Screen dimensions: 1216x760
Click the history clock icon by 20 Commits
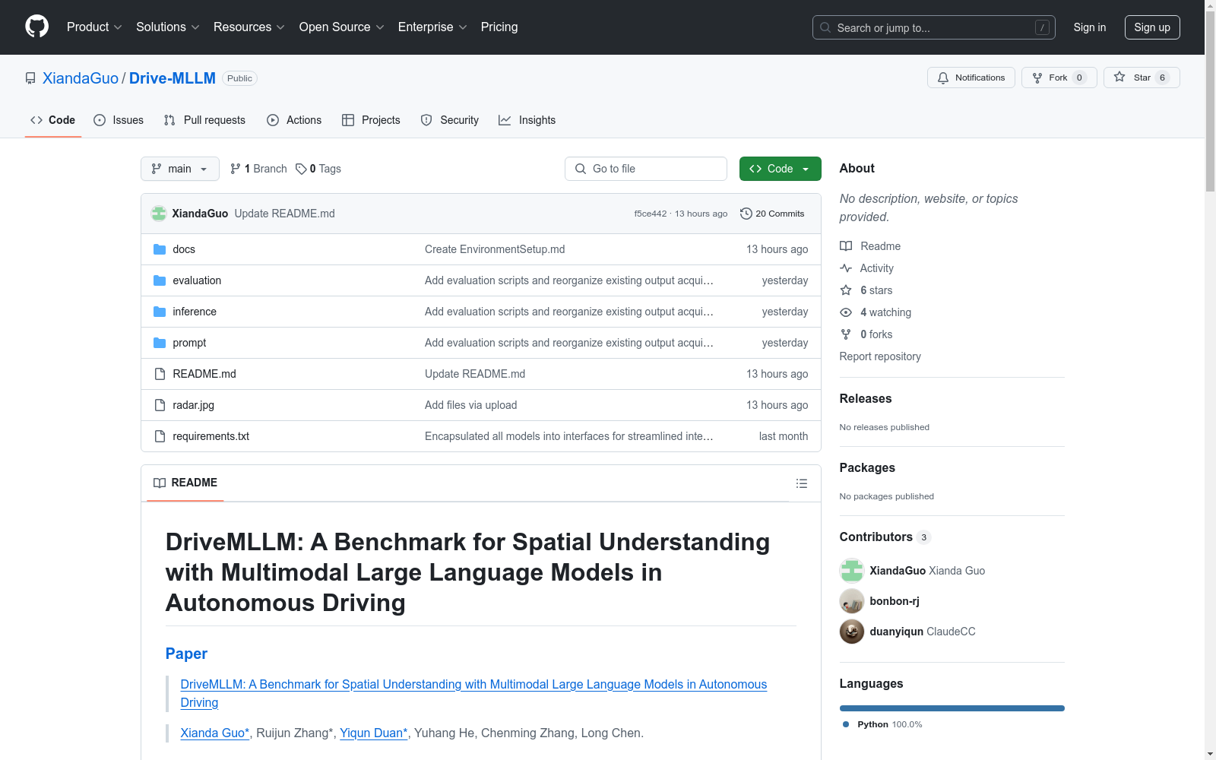tap(746, 214)
